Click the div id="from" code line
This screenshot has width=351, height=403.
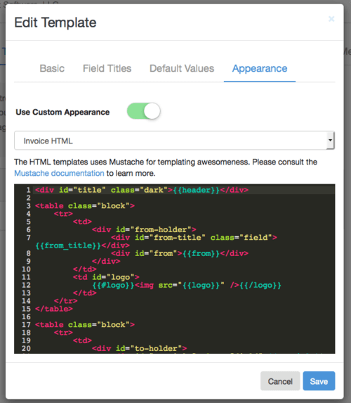180,253
